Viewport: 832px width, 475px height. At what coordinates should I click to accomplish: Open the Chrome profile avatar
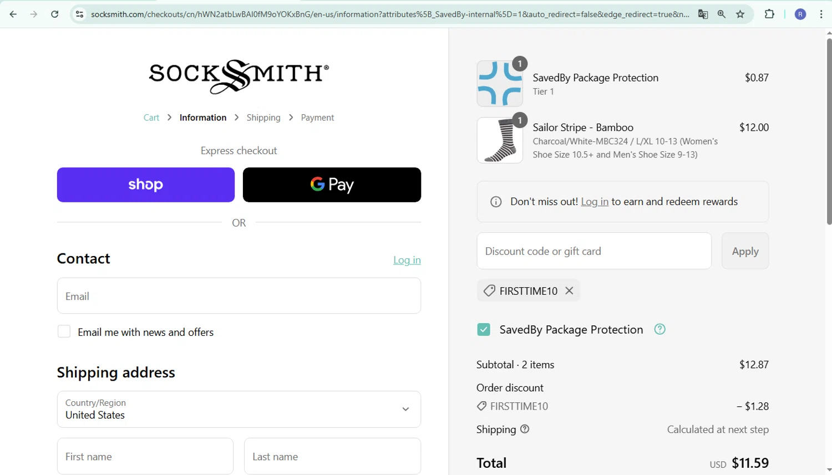[x=800, y=14]
